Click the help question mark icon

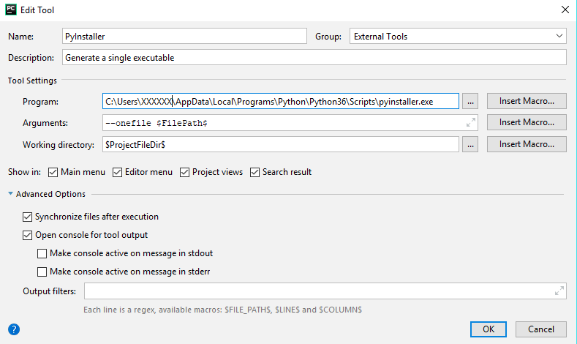14,329
